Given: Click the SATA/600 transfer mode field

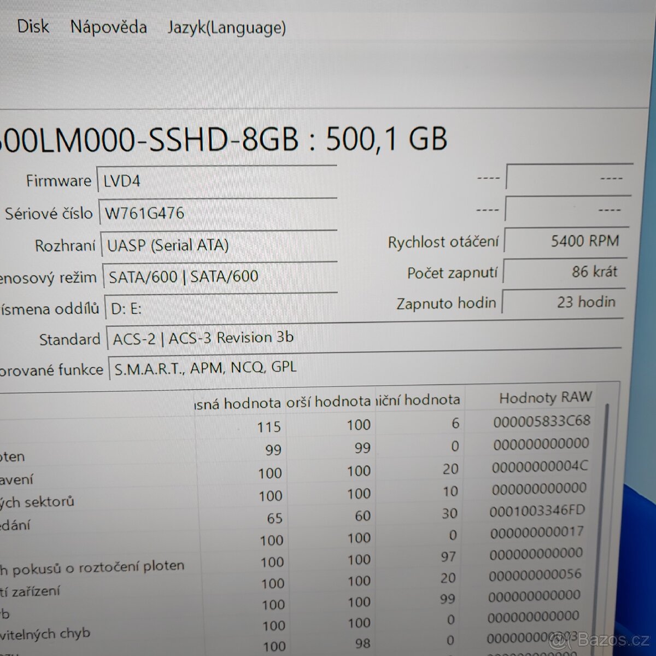Looking at the screenshot, I should point(219,276).
